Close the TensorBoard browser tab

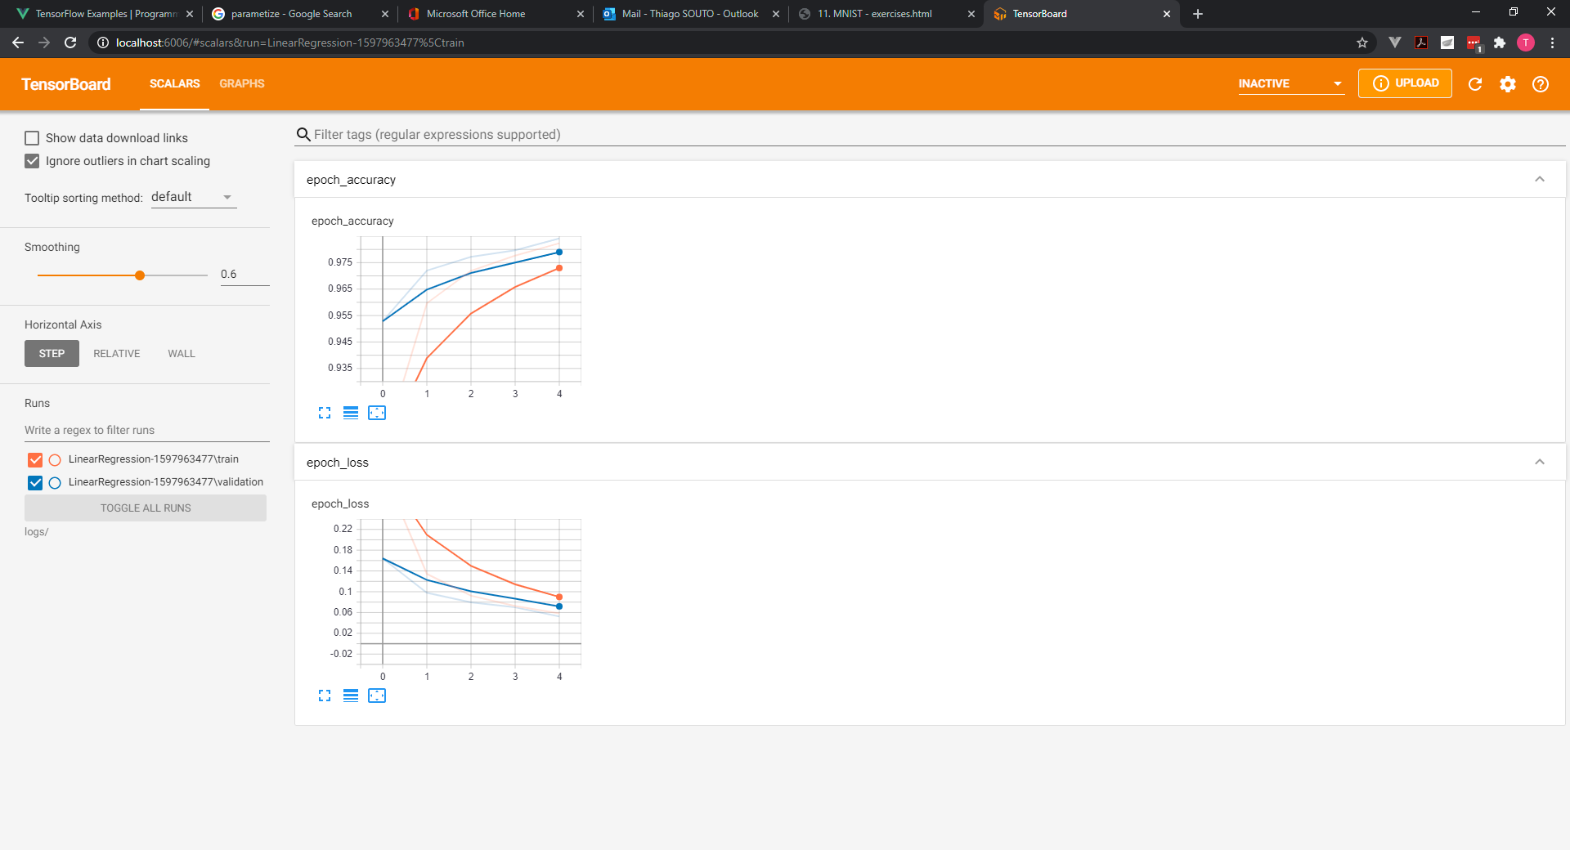click(x=1167, y=14)
